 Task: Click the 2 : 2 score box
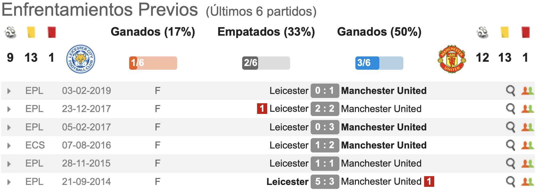click(x=325, y=109)
